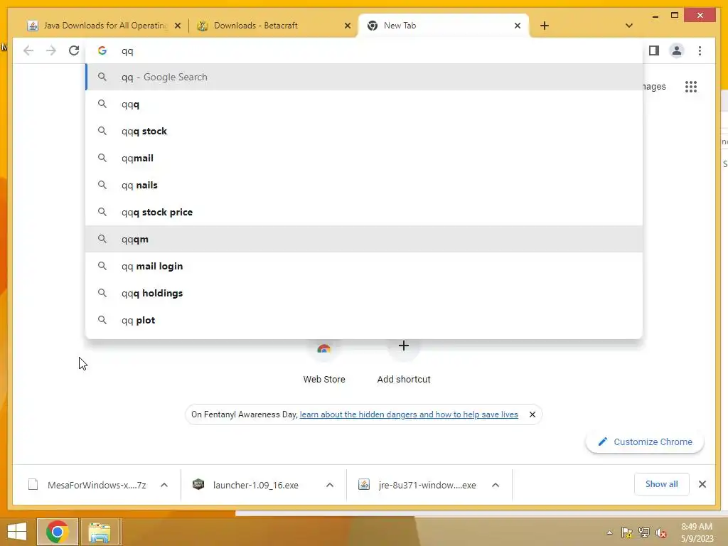Click the muted volume tray icon
728x546 pixels.
(x=661, y=532)
